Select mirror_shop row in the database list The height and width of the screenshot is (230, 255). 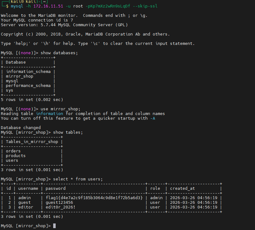[19, 76]
